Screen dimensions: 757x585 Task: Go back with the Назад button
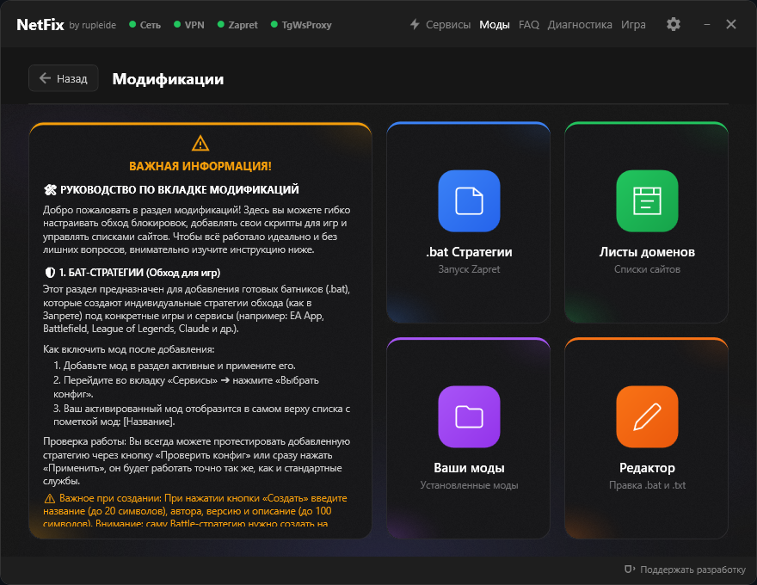(x=64, y=78)
